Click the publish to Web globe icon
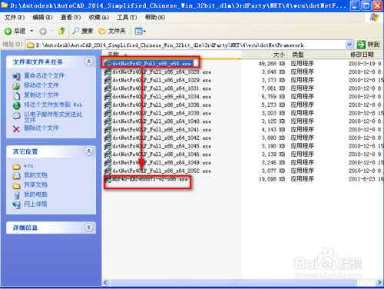The image size is (384, 289). click(x=17, y=105)
